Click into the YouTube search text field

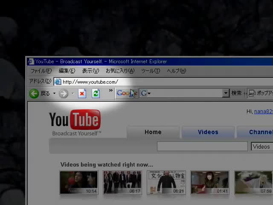202,146
